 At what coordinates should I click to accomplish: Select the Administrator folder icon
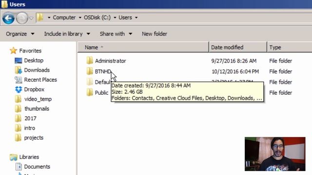[90, 60]
